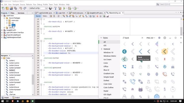Switch to Login.fxml editor tab
184x103 pixels.
point(62,13)
